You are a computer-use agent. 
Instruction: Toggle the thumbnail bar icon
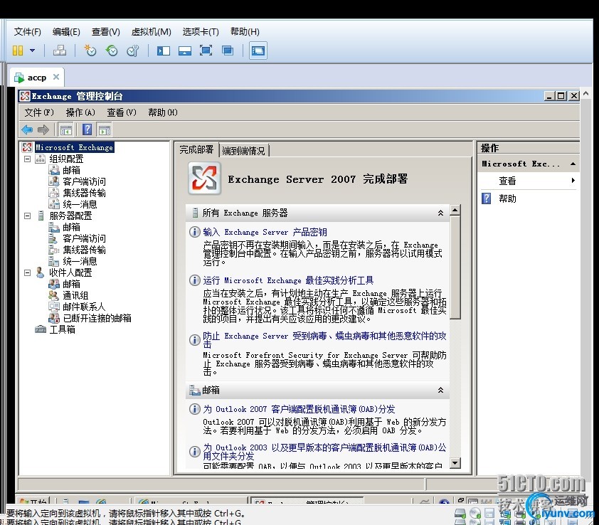click(185, 51)
